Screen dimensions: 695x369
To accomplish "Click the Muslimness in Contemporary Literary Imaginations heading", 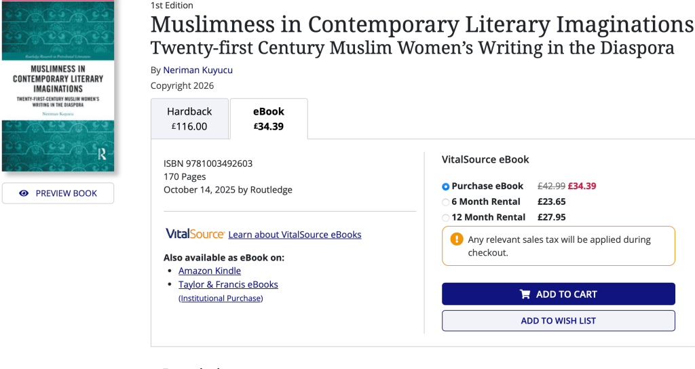I will [421, 24].
